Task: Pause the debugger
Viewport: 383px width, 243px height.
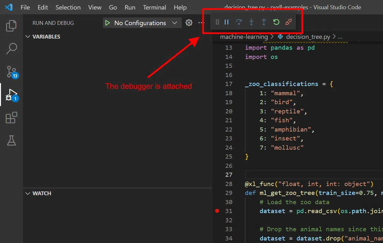Action: coord(227,22)
